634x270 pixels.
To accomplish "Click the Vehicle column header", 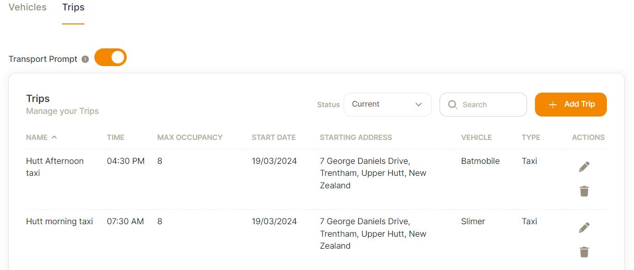I will [477, 137].
